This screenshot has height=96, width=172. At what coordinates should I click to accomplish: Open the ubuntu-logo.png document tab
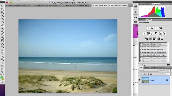coord(19,5)
